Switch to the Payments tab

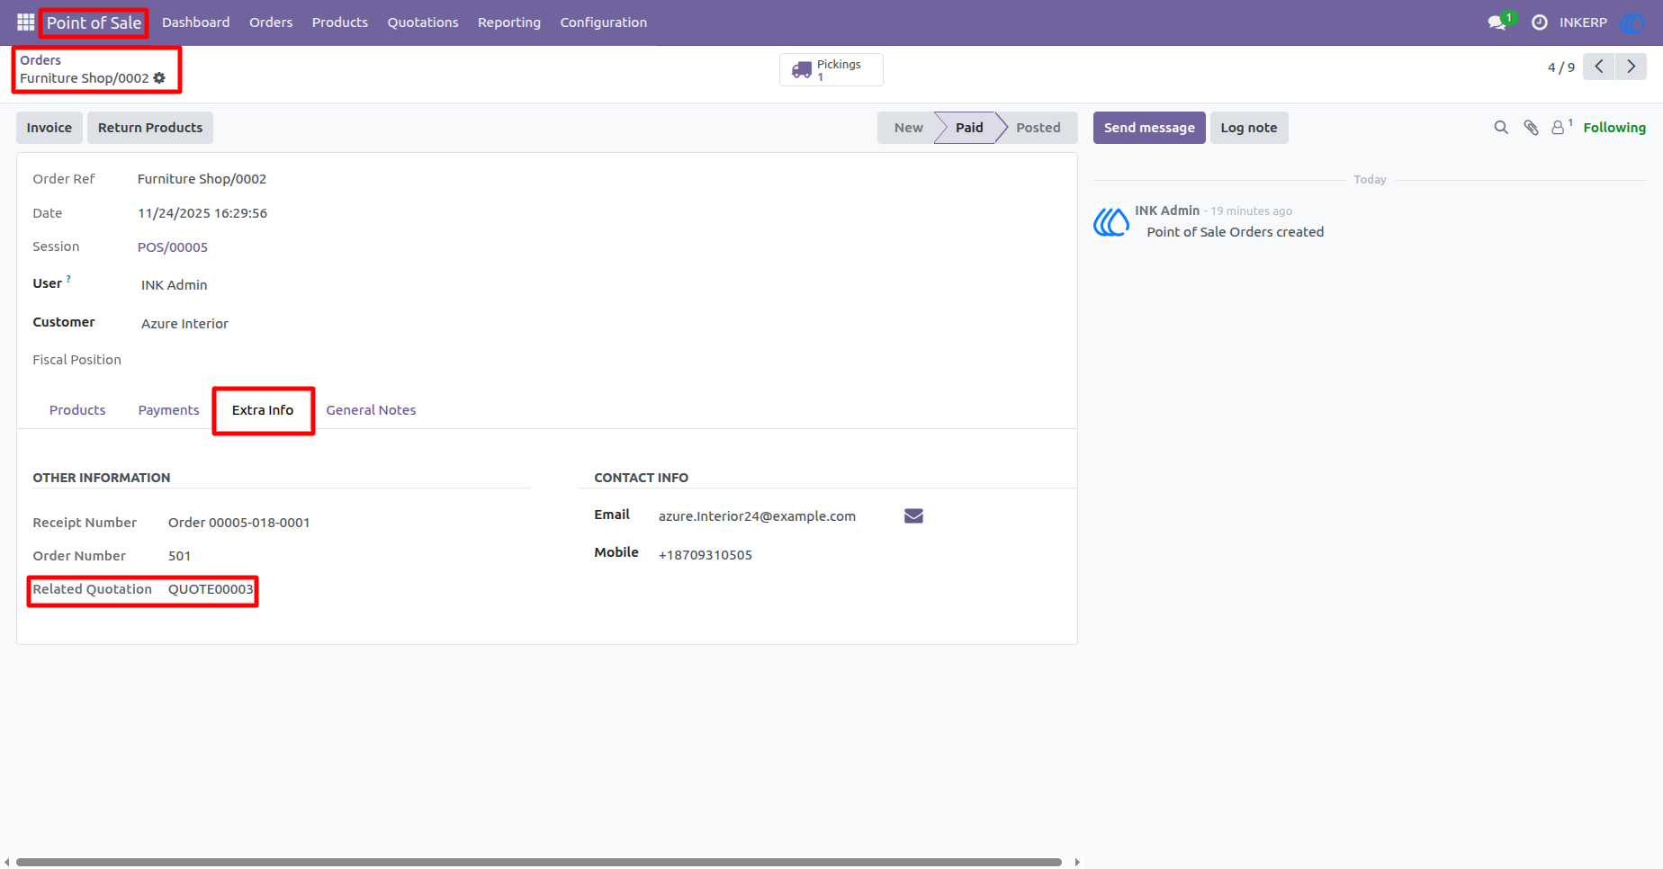(168, 410)
